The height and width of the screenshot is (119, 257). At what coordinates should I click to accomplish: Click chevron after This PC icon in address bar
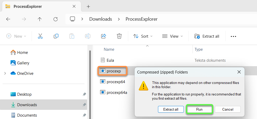point(82,19)
